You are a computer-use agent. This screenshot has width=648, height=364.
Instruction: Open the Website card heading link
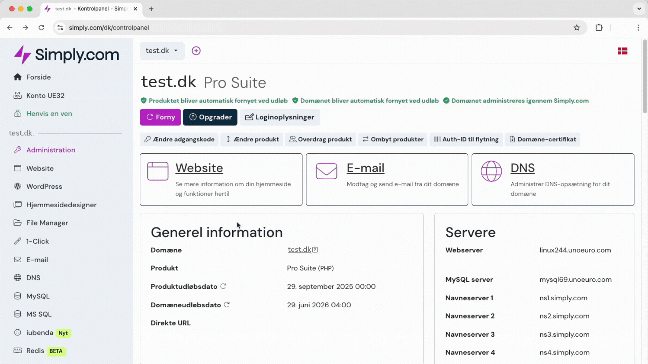click(x=199, y=168)
